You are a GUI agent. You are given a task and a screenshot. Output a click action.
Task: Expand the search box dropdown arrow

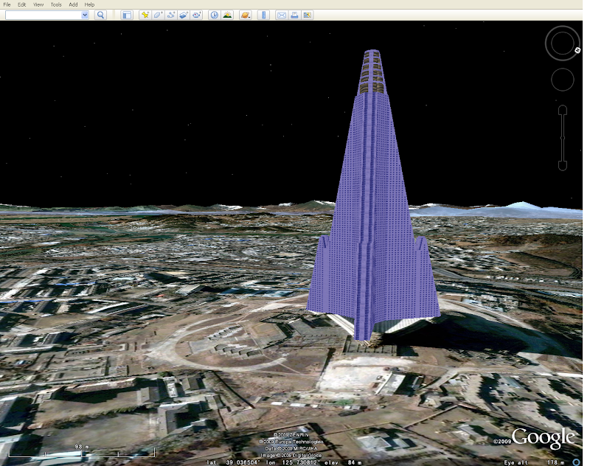pyautogui.click(x=85, y=15)
